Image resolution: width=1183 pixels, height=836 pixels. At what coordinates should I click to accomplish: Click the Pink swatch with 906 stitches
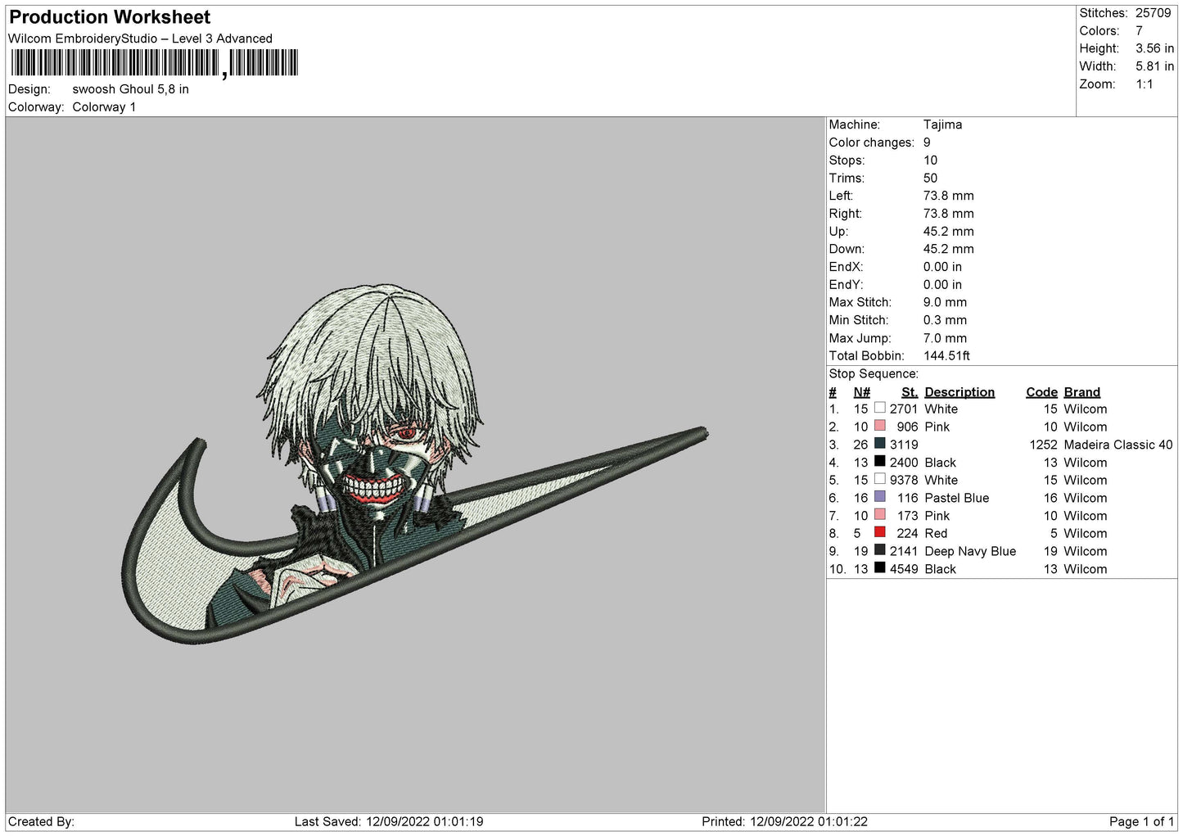click(x=880, y=427)
